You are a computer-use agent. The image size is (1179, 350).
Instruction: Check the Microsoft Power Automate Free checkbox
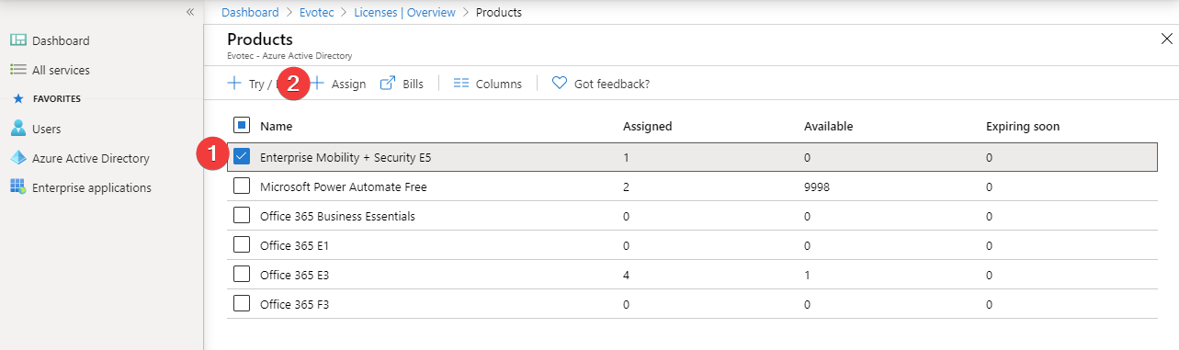(x=242, y=186)
